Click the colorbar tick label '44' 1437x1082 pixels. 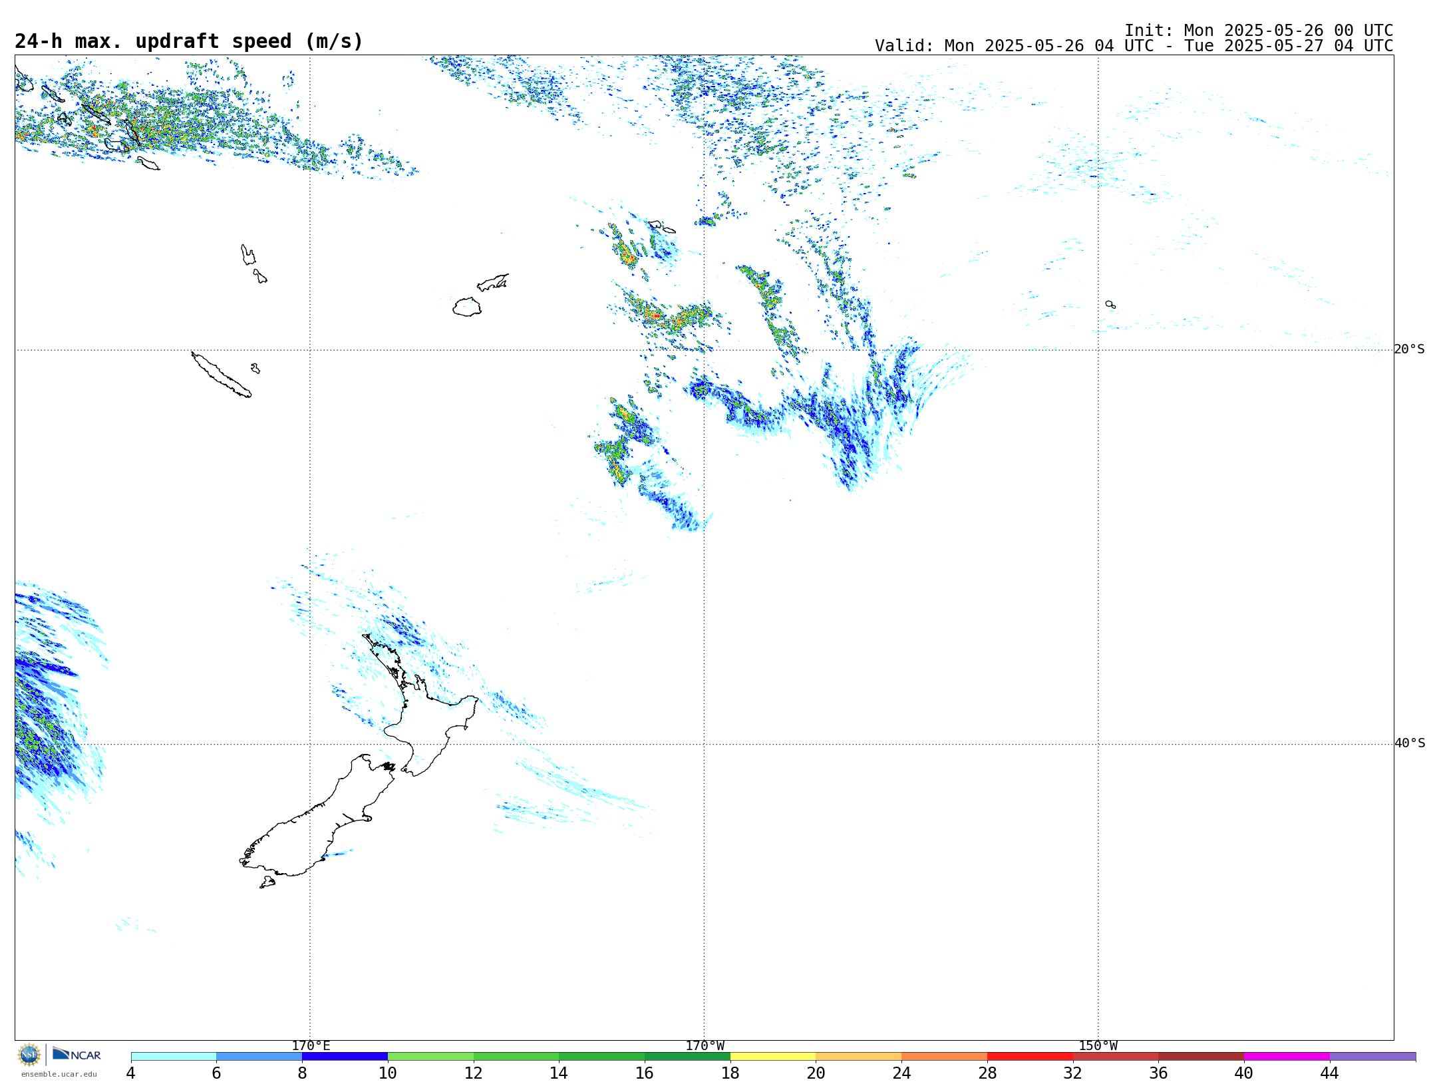[1330, 1073]
